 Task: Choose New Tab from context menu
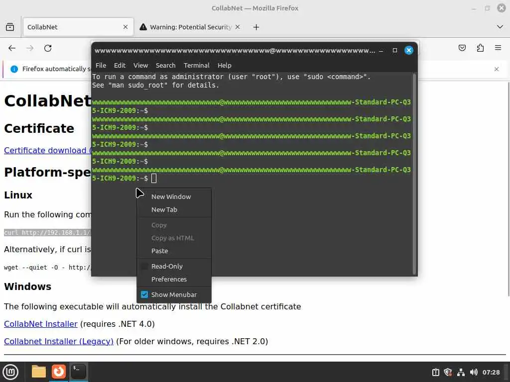(174, 209)
